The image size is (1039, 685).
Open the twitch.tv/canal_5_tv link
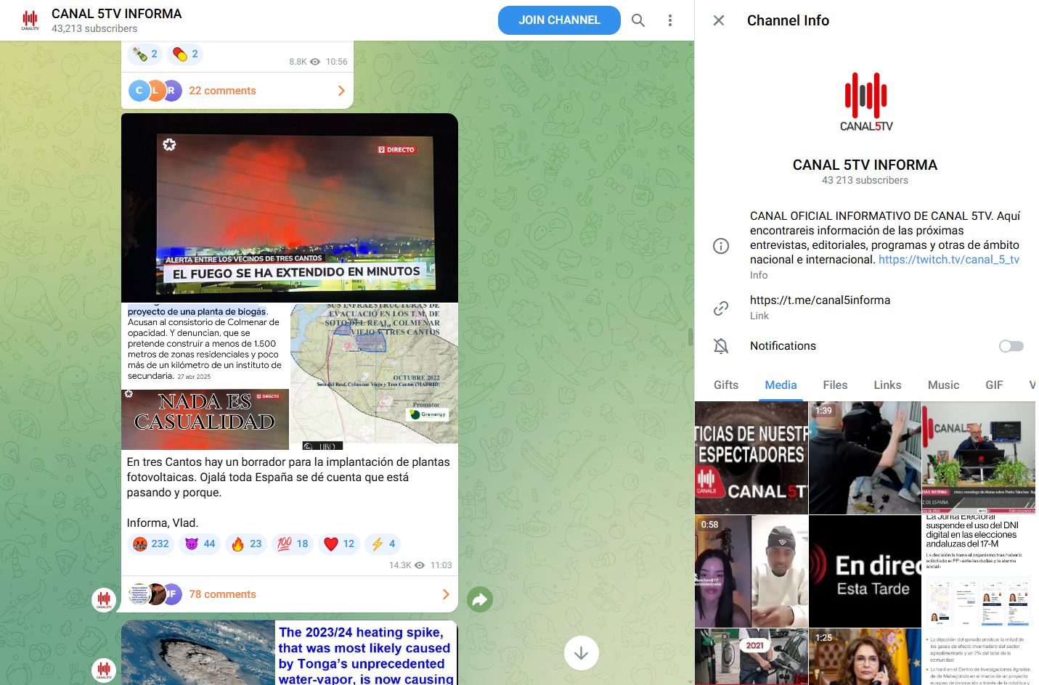pyautogui.click(x=948, y=260)
